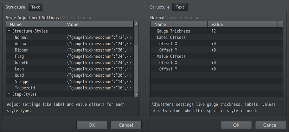Viewport: 289px width, 132px height.
Task: Collapse the Structure-Styles tree group
Action: tap(9, 31)
